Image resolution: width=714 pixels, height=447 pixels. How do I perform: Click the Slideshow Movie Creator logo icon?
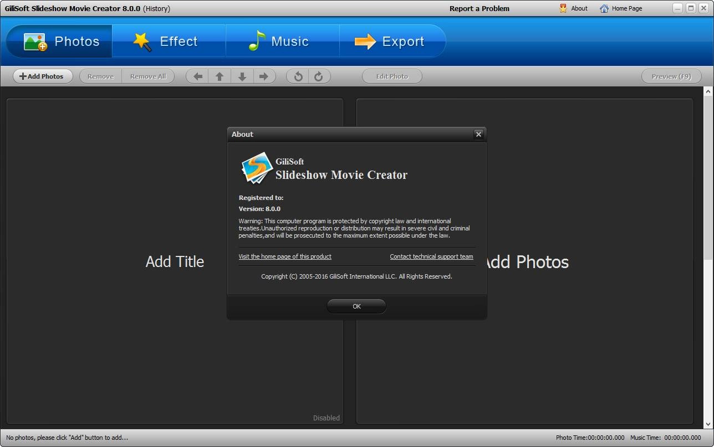(x=257, y=168)
